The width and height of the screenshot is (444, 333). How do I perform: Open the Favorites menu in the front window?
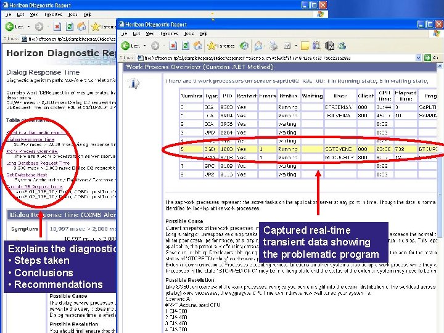click(x=169, y=33)
